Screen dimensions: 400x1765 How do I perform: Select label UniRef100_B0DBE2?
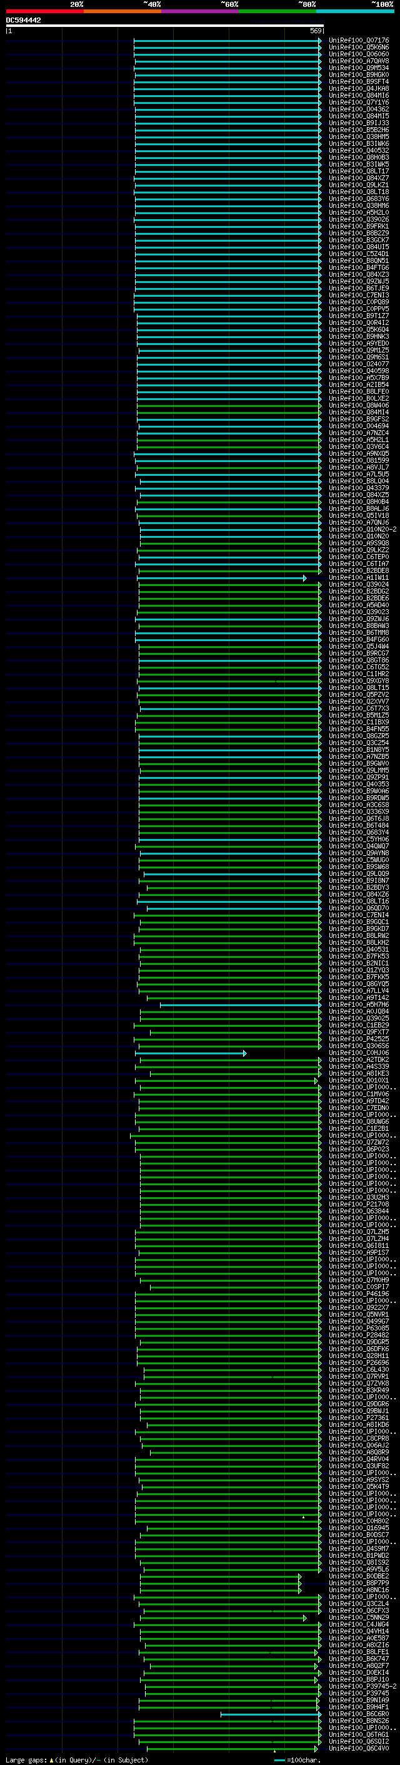(x=359, y=1576)
